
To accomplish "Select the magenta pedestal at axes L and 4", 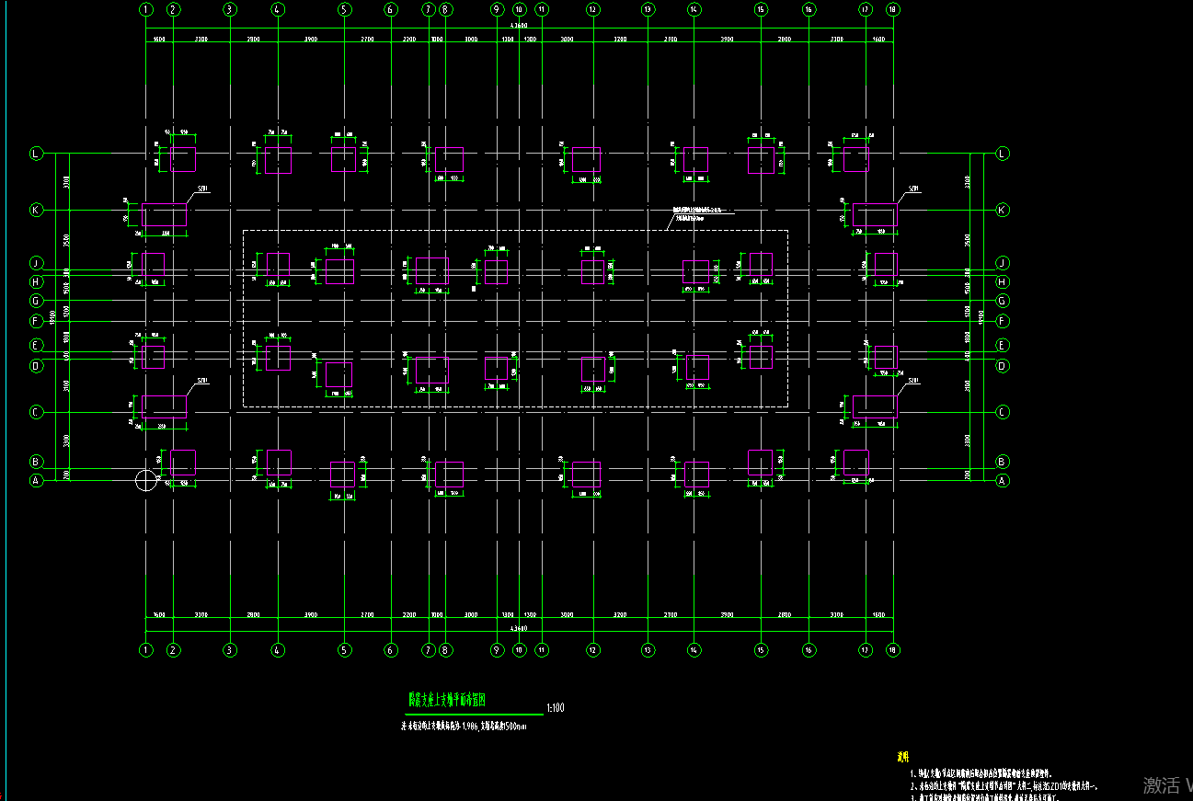I will click(x=278, y=160).
